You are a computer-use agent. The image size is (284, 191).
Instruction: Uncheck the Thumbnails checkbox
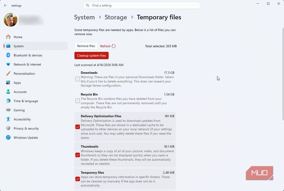(77, 155)
